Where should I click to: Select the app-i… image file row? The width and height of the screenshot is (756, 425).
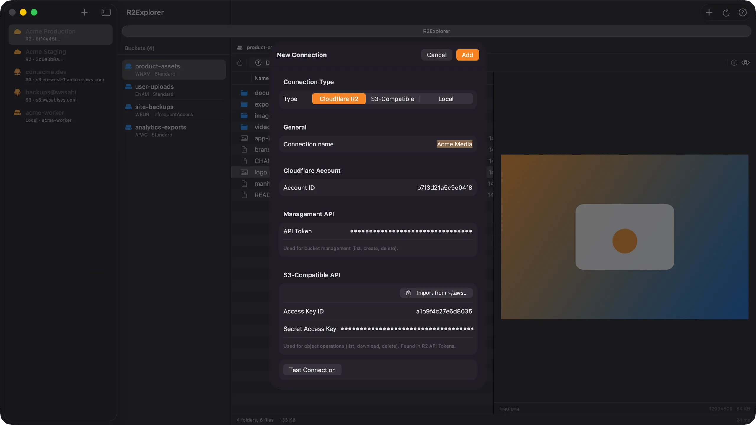250,138
